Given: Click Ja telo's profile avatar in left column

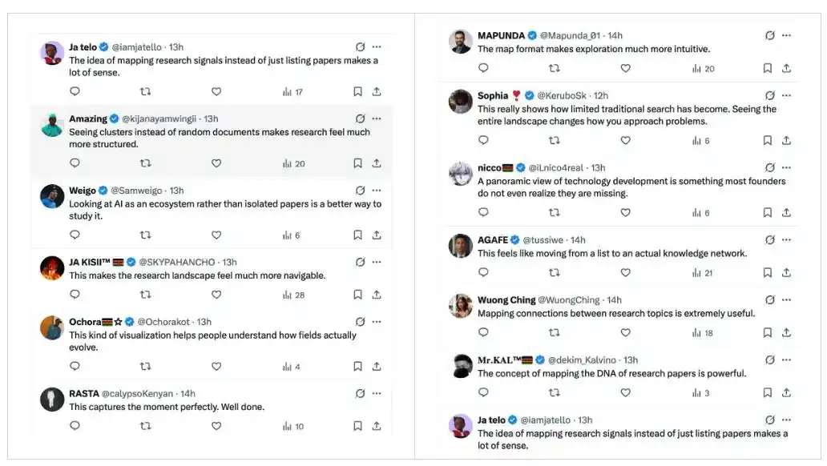Looking at the screenshot, I should tap(52, 53).
